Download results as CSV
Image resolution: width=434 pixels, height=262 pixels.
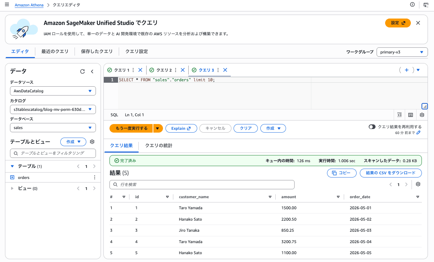point(391,173)
